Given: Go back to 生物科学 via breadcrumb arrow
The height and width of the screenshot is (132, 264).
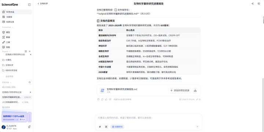Looking at the screenshot, I should pyautogui.click(x=38, y=4).
